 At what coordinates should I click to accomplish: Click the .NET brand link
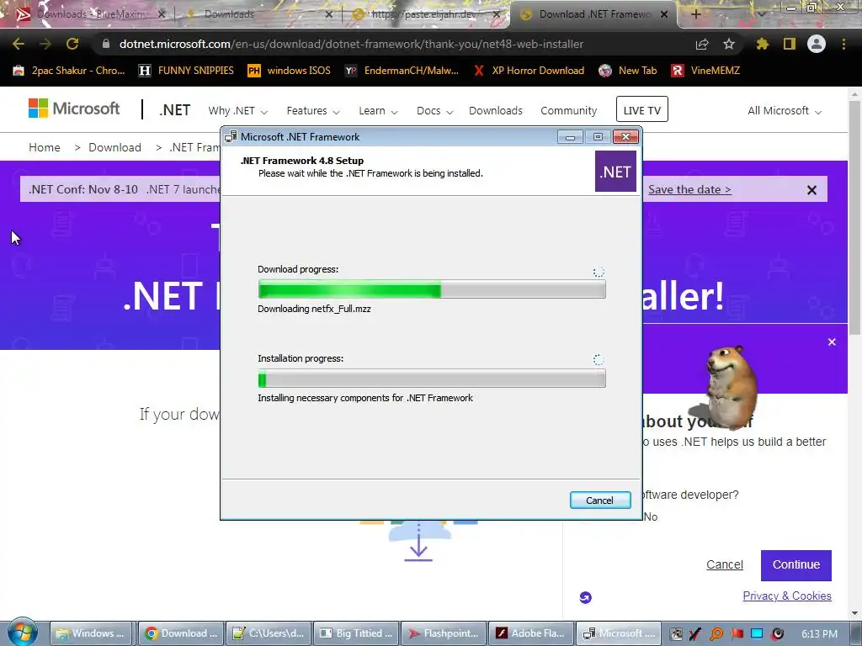[x=175, y=110]
